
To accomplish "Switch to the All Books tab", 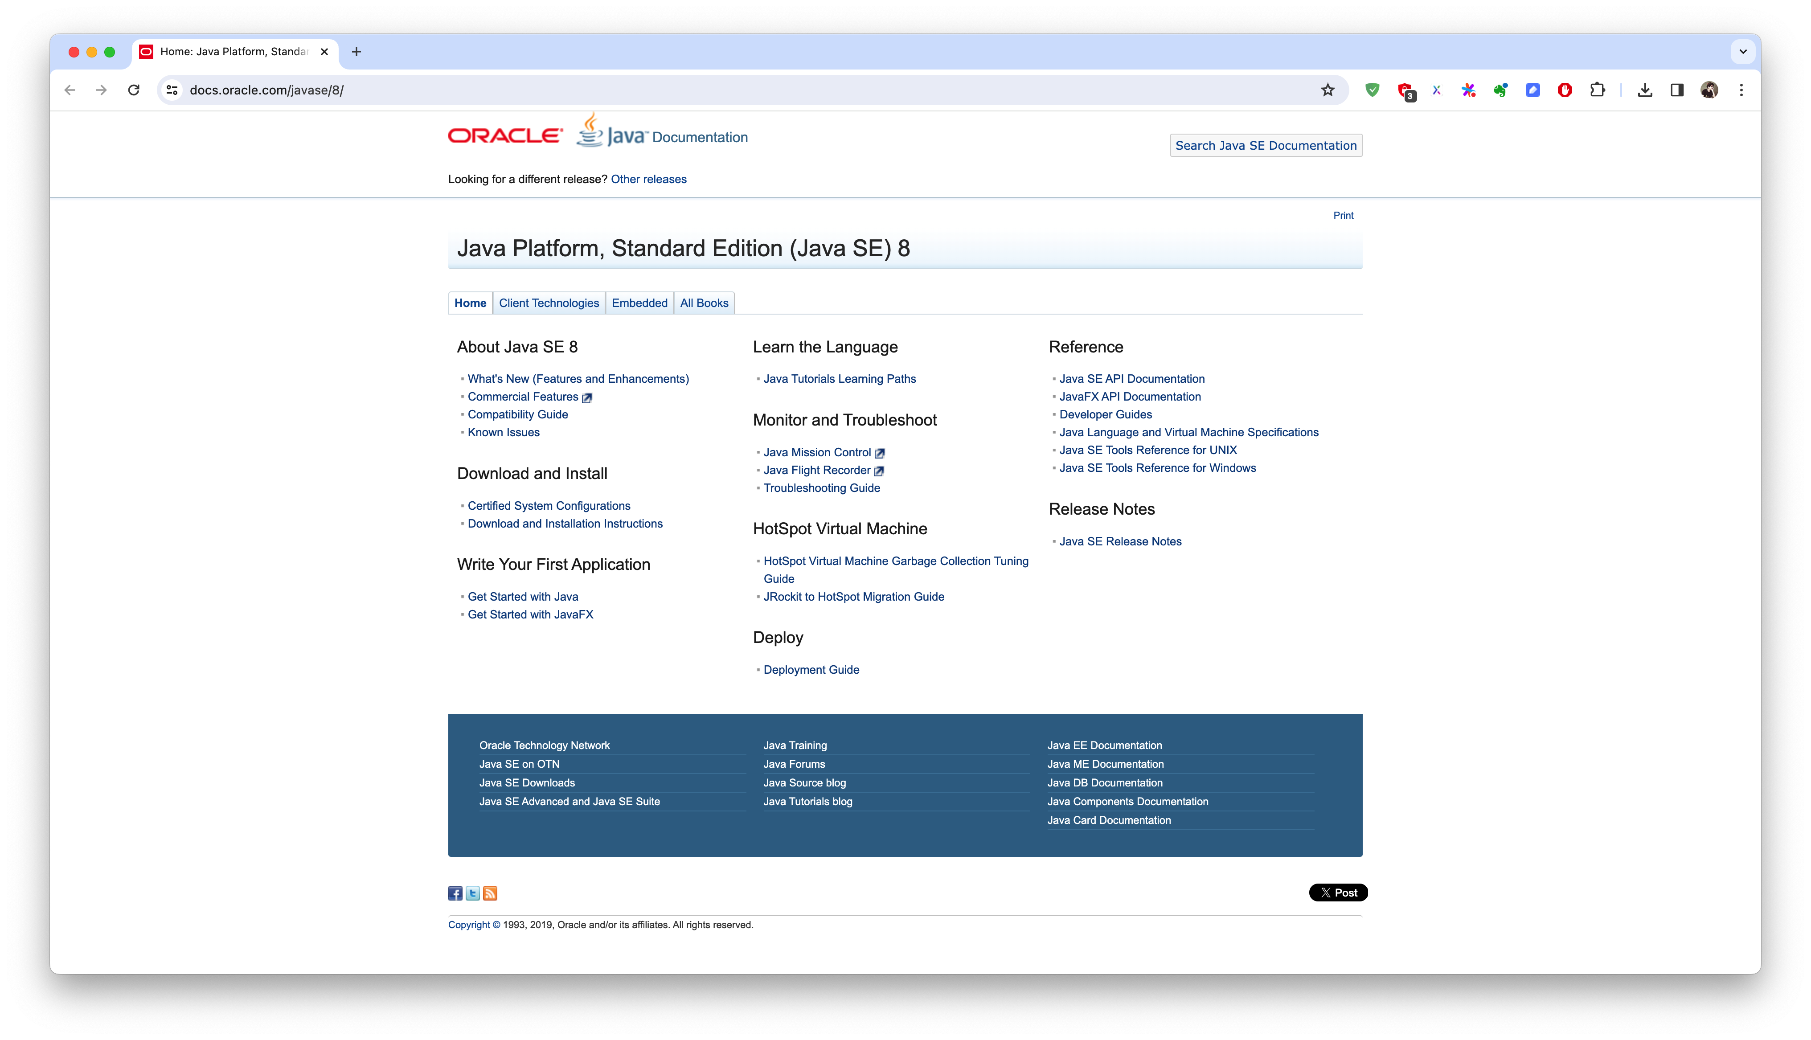I will (x=704, y=303).
